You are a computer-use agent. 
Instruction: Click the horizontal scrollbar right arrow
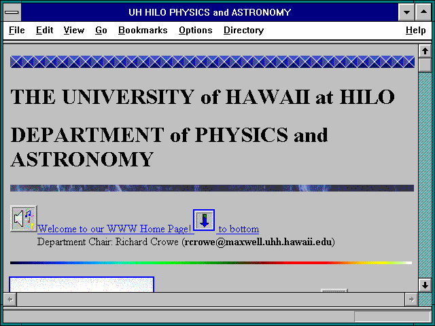tap(411, 299)
